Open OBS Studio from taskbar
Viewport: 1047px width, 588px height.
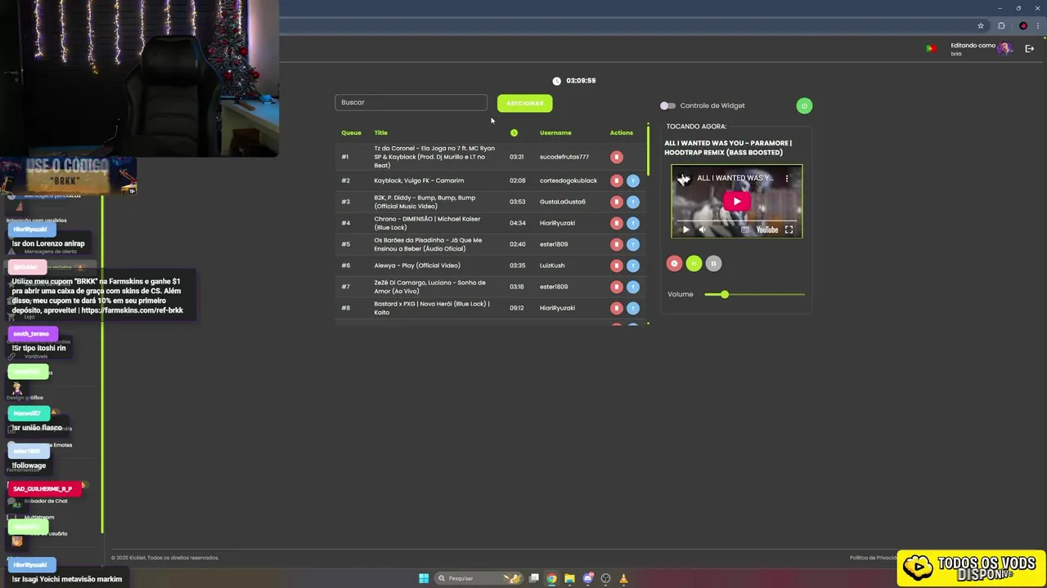605,578
